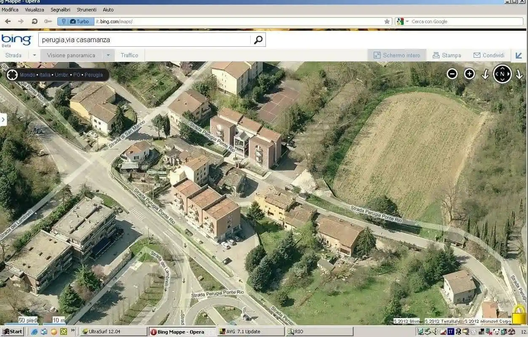
Task: Reload the page with the refresh icon
Action: click(35, 21)
